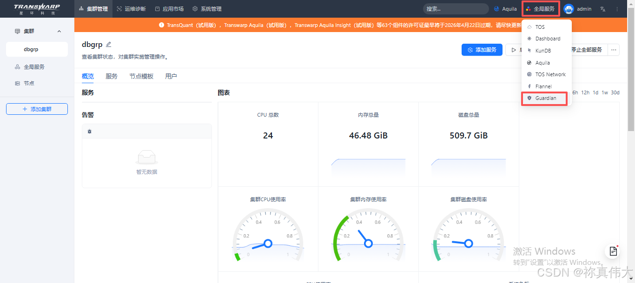The height and width of the screenshot is (283, 635).
Task: Switch to the 服务 tab
Action: [x=112, y=76]
